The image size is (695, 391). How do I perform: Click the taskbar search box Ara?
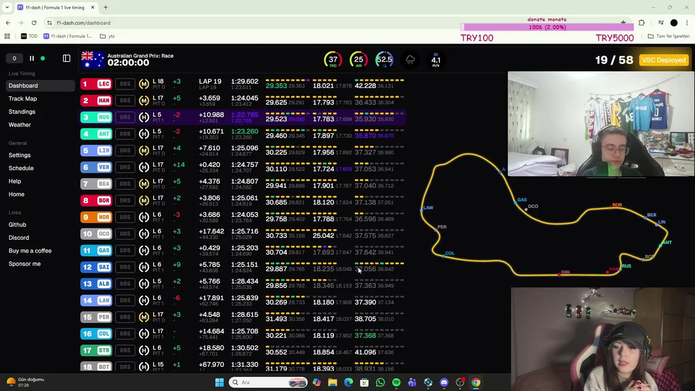[269, 382]
